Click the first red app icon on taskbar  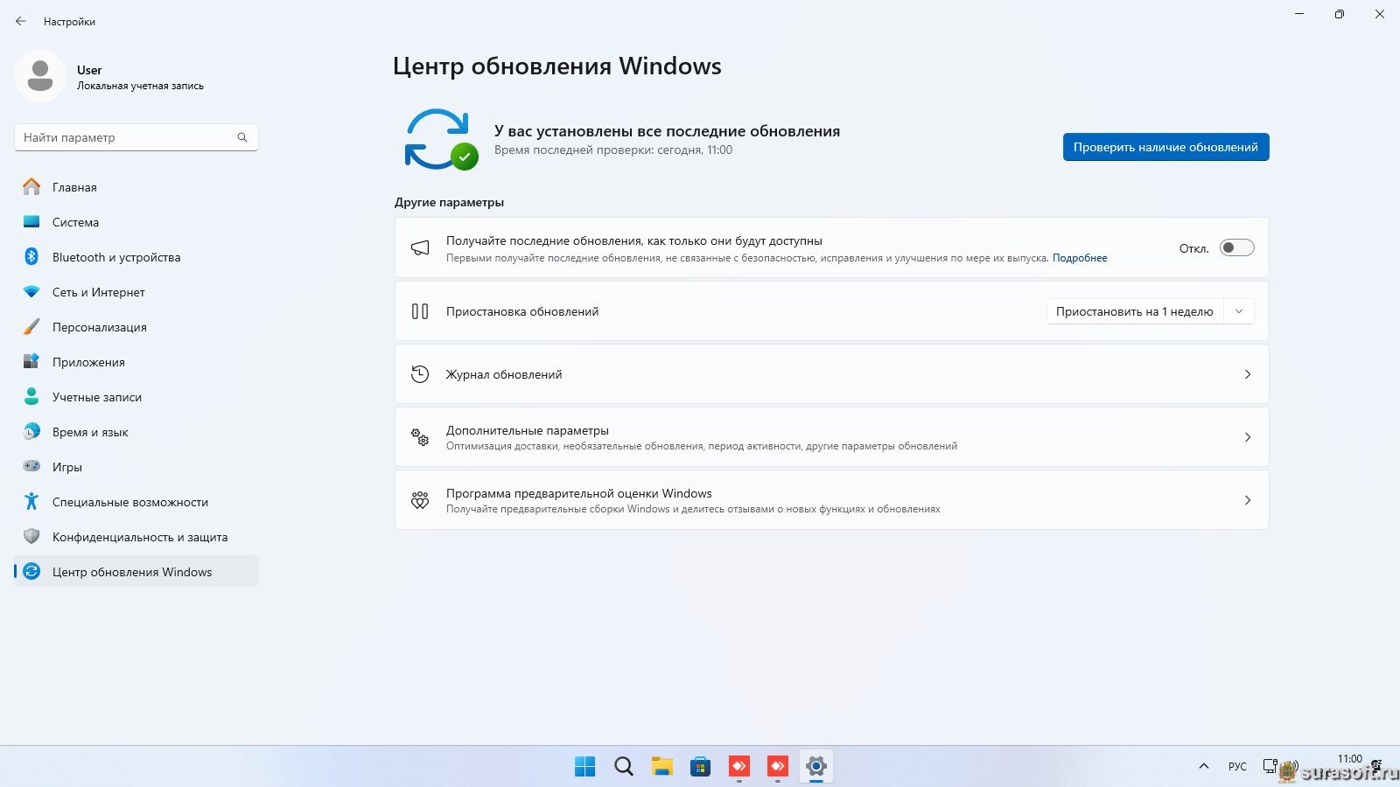(738, 767)
